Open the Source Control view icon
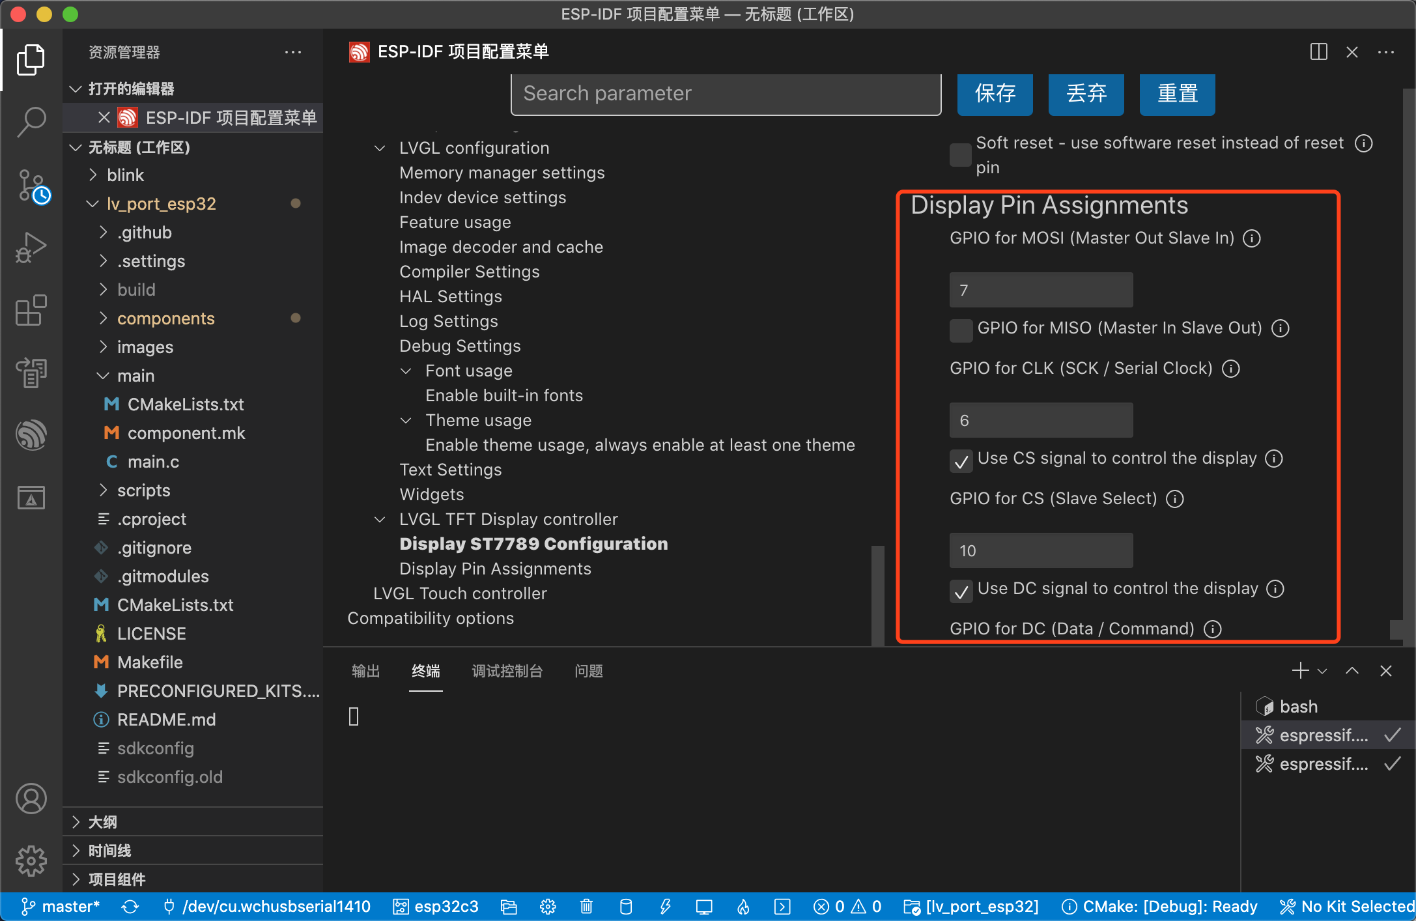 pos(31,186)
